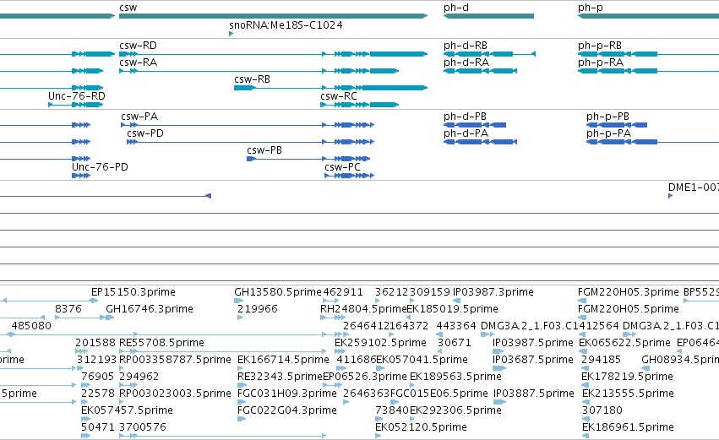Image resolution: width=719 pixels, height=440 pixels.
Task: Open the ph-p gene label
Action: (590, 8)
